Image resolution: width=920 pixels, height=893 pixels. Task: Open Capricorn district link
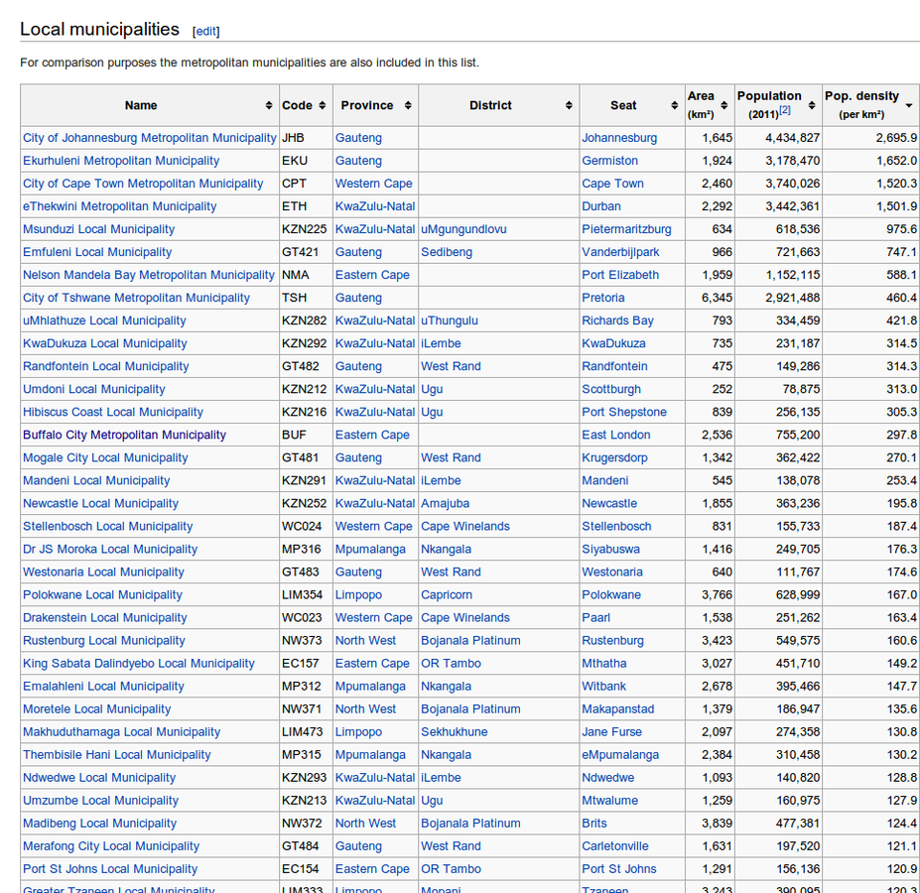(447, 595)
